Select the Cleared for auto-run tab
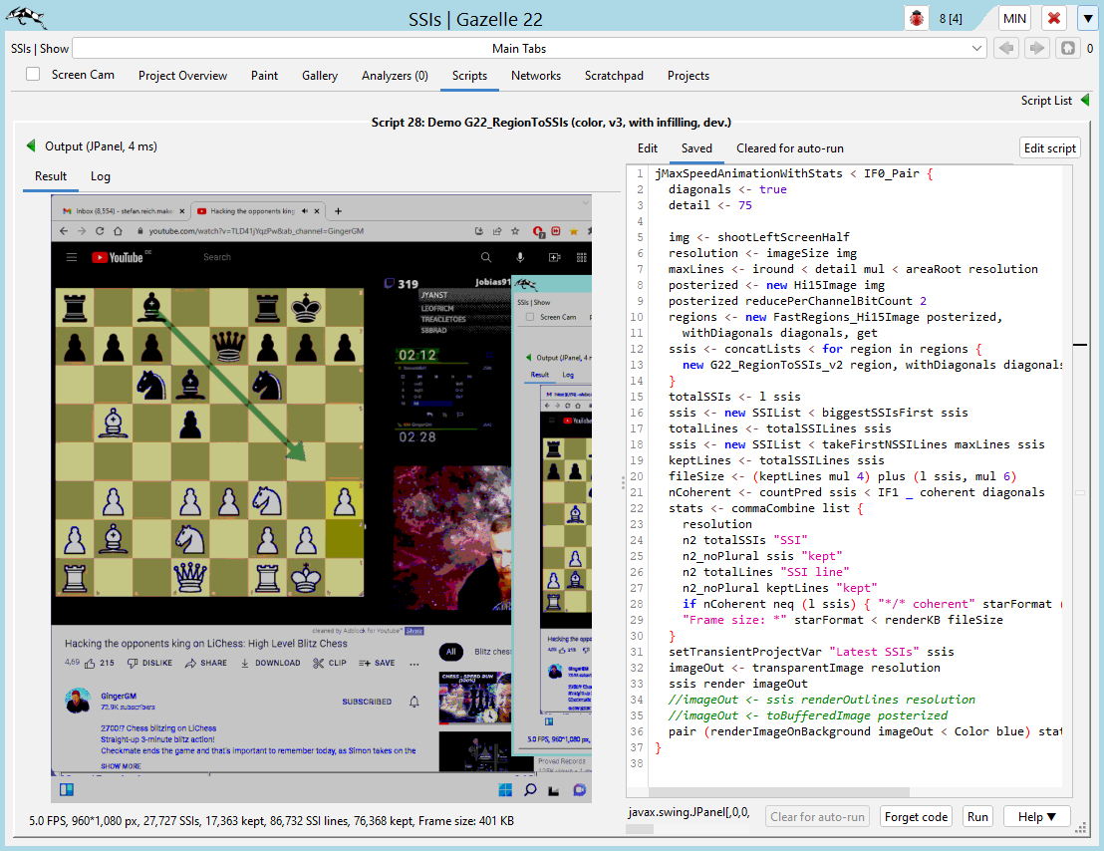The image size is (1104, 851). [789, 148]
